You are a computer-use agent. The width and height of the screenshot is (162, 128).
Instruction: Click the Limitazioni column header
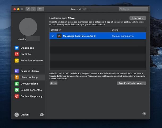click(56, 30)
